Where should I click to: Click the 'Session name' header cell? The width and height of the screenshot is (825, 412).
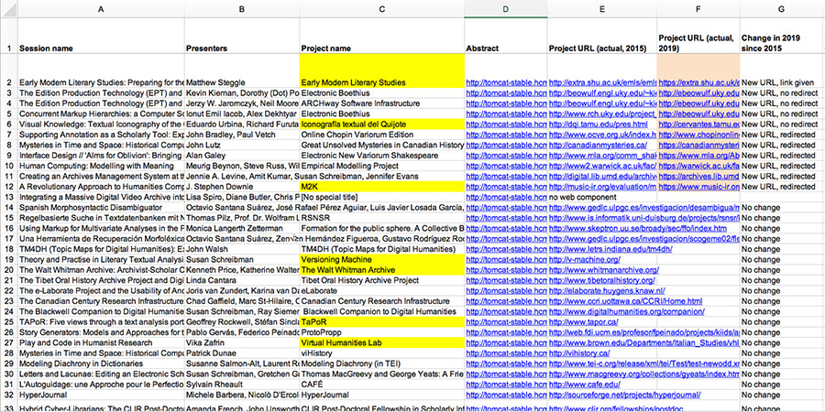(x=101, y=36)
